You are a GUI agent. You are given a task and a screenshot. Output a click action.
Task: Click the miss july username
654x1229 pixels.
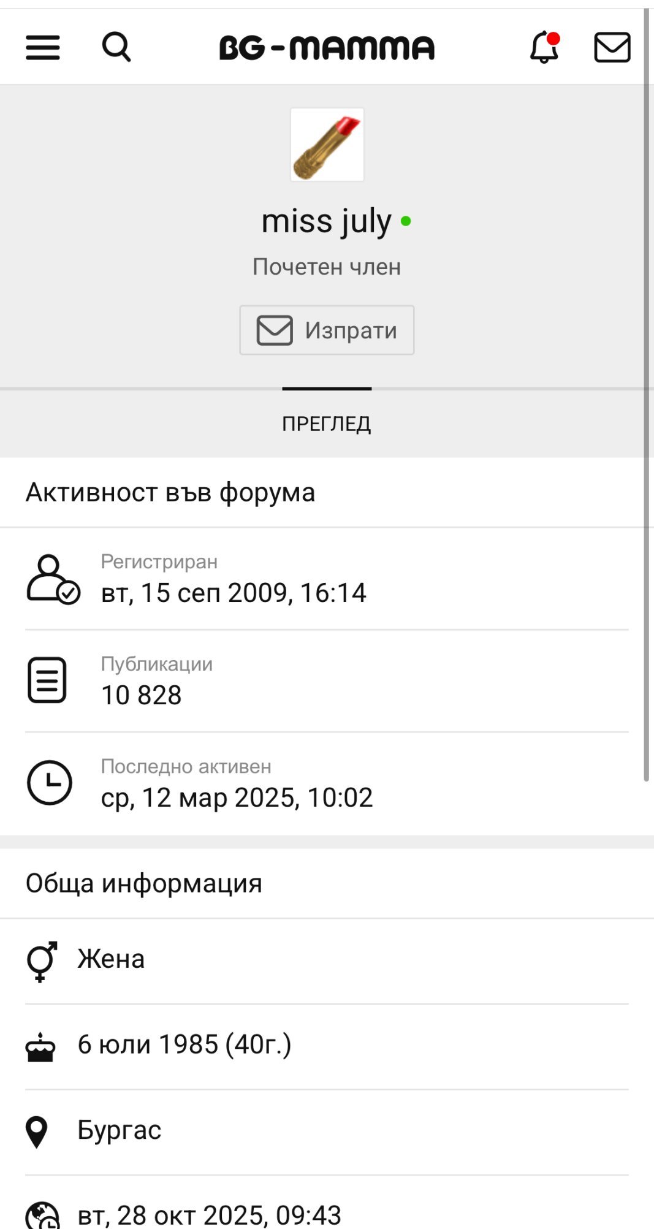pos(326,221)
